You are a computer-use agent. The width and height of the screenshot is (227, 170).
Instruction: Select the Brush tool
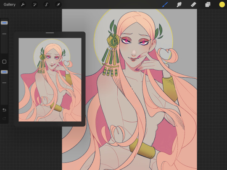coord(165,5)
